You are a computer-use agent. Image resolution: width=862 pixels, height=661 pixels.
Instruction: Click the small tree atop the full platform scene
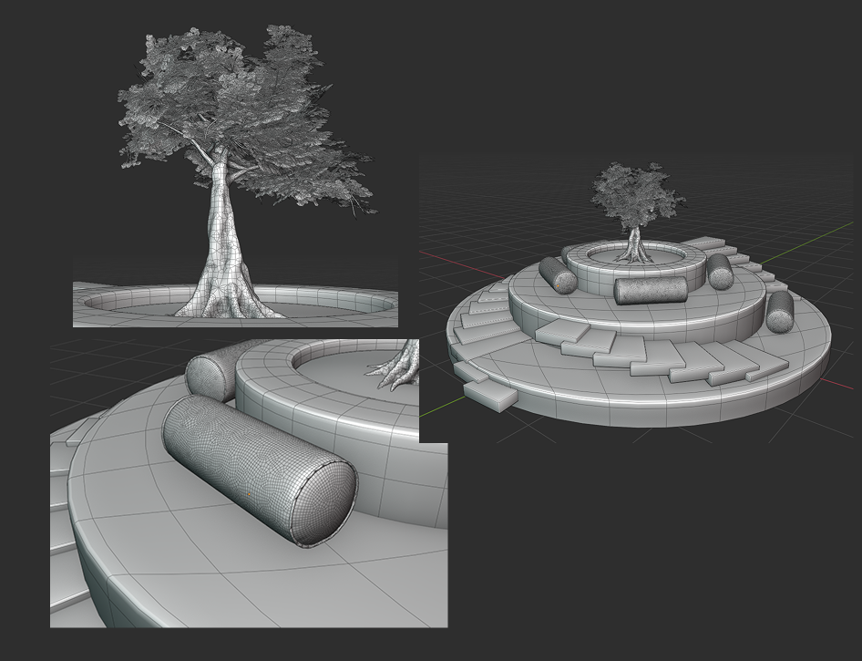pyautogui.click(x=637, y=212)
